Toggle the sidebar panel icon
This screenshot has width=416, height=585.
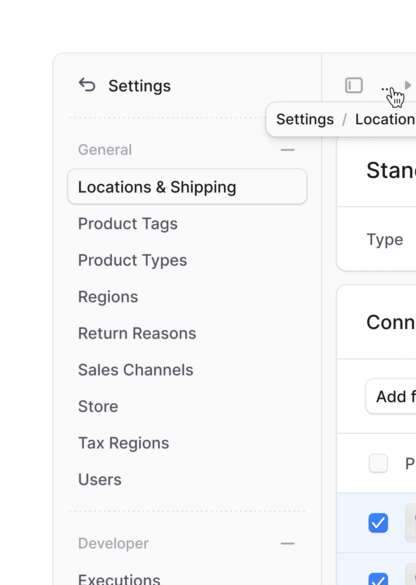coord(354,85)
